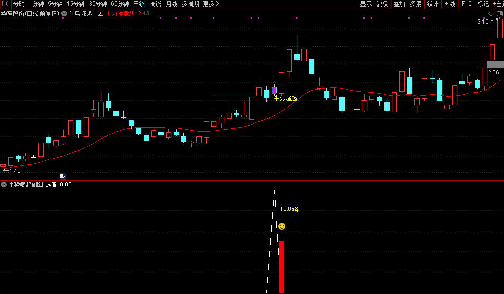Switch to the 分时 chart tab
The width and height of the screenshot is (504, 294).
coord(19,4)
